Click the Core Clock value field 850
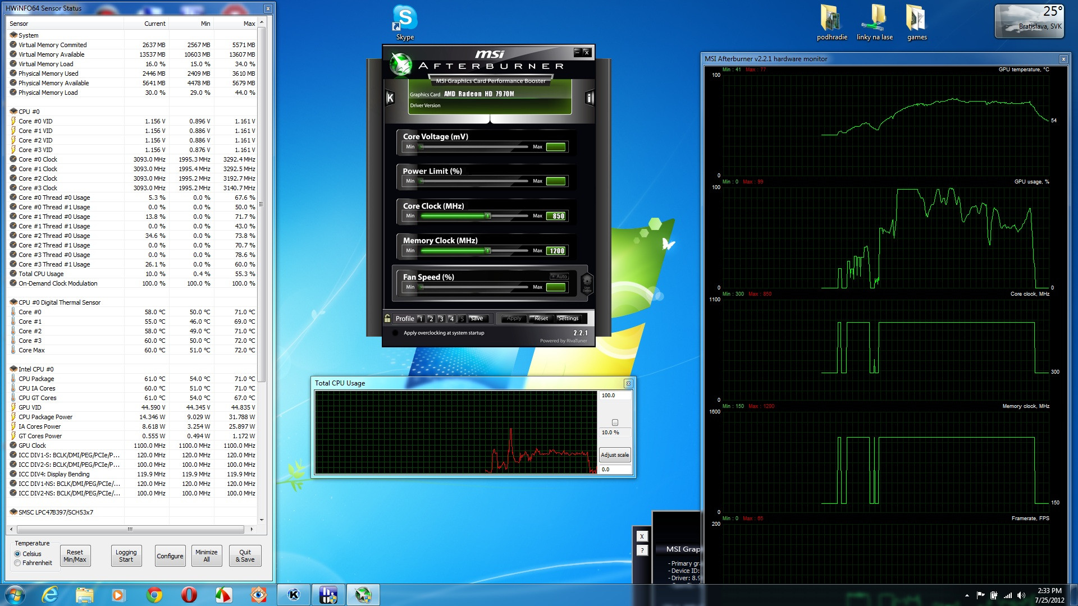Viewport: 1078px width, 606px height. point(556,216)
